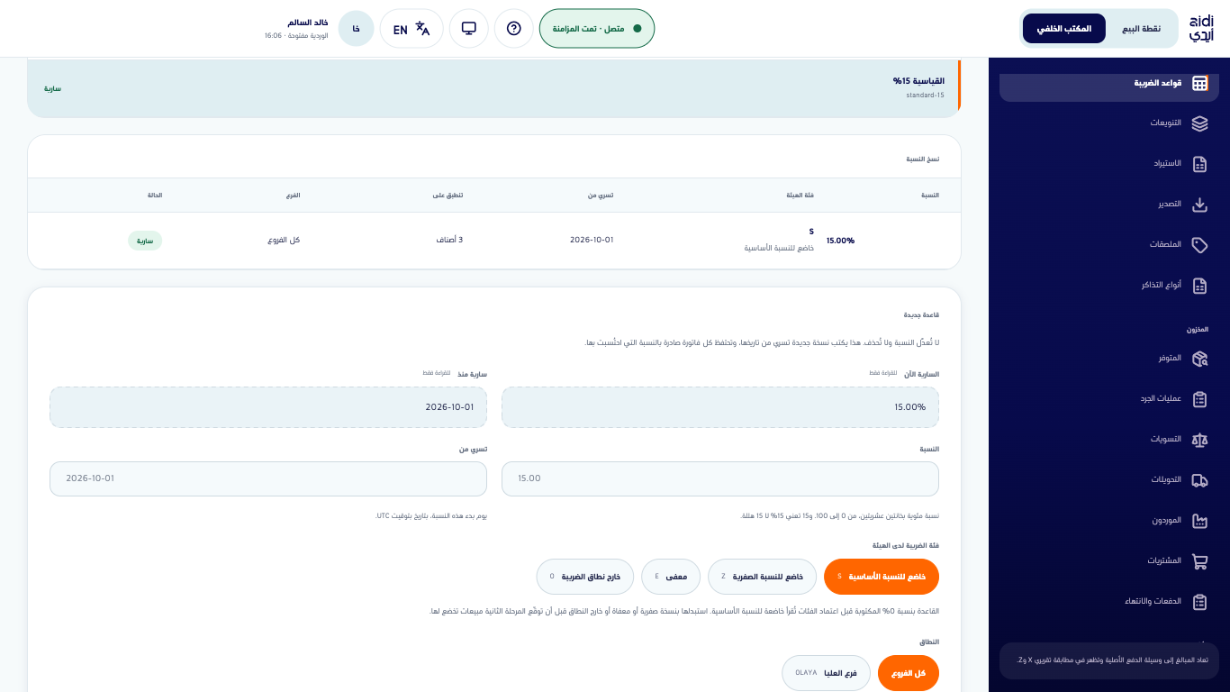
Task: Open the التحويلات sidebar label
Action: click(1166, 480)
